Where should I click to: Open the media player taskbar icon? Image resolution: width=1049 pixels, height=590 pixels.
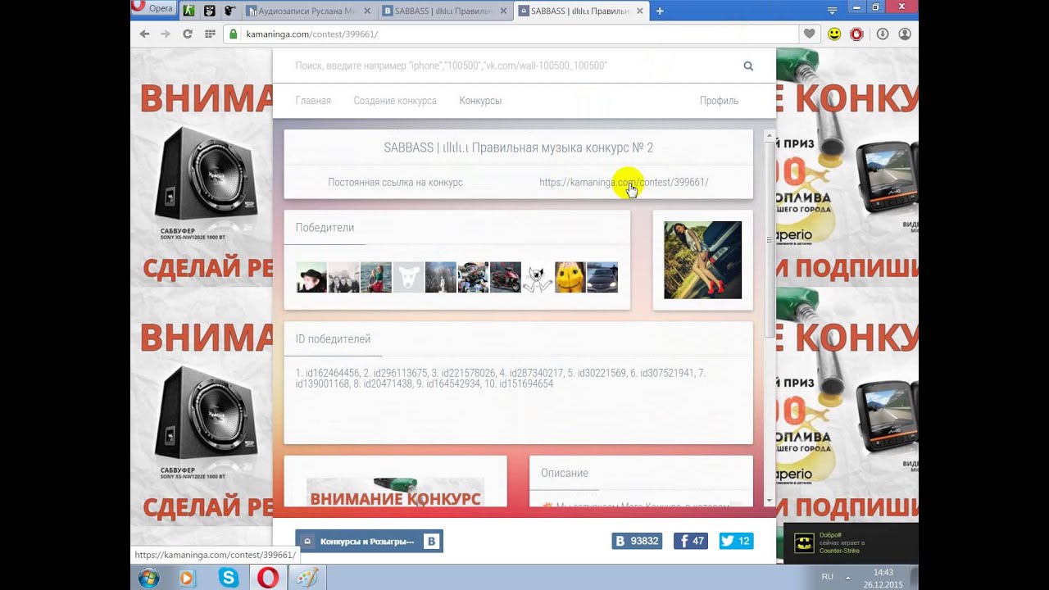tap(187, 578)
